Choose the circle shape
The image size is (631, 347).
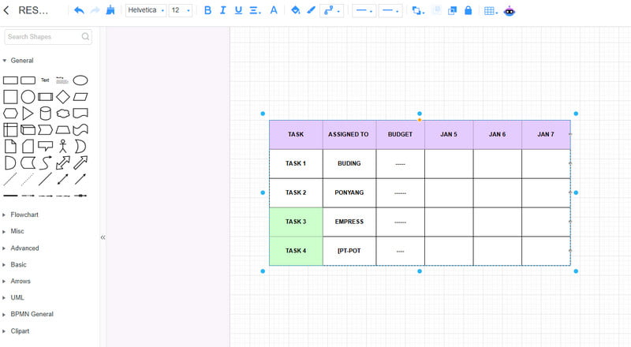(x=28, y=97)
